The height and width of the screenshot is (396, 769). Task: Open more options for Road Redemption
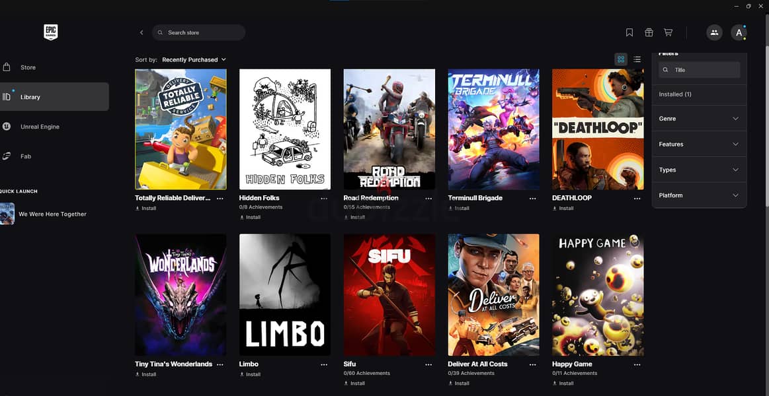tap(428, 198)
